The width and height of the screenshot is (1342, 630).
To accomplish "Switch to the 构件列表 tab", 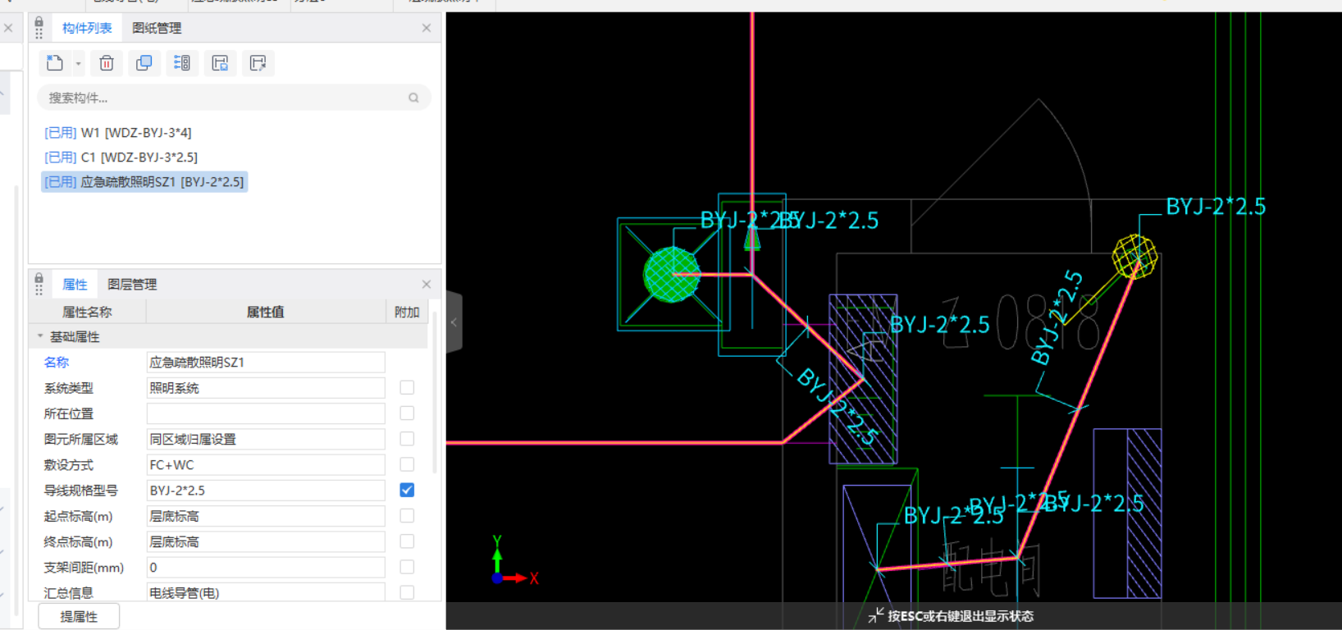I will 87,28.
